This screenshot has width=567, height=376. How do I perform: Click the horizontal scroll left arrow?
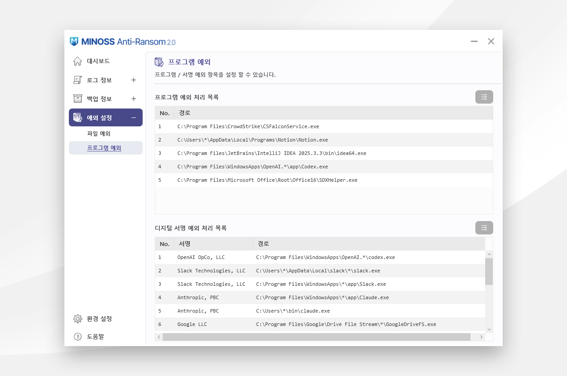(159, 337)
